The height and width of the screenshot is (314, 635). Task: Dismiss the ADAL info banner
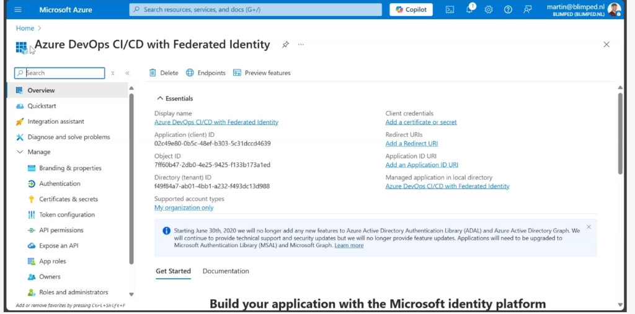pyautogui.click(x=588, y=227)
